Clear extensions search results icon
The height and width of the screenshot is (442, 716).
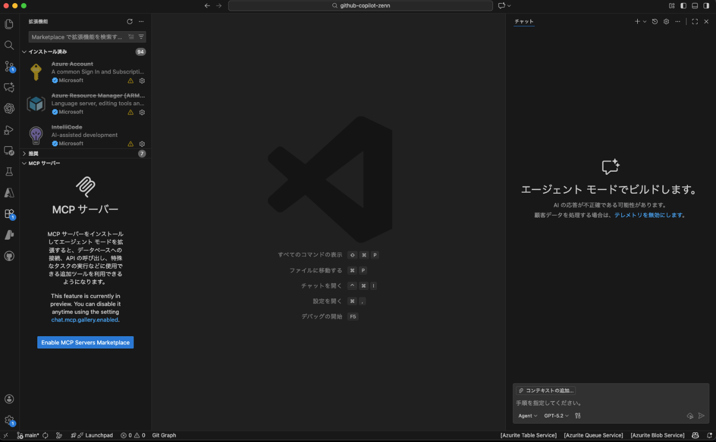coord(131,37)
